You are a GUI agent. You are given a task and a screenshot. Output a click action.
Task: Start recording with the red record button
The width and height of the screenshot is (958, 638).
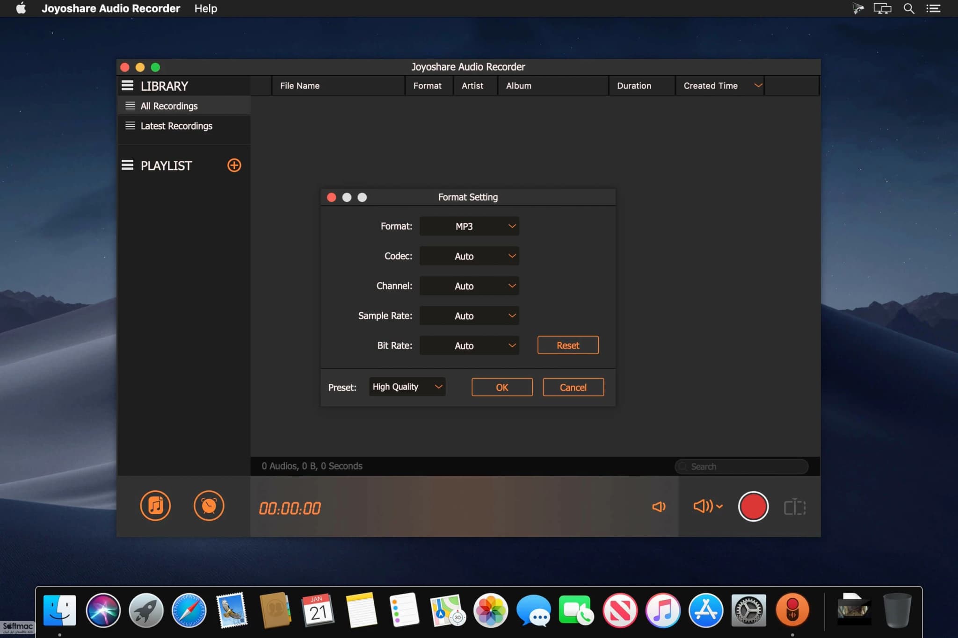point(753,506)
